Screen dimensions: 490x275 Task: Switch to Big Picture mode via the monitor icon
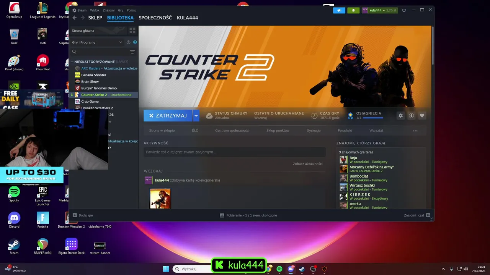click(403, 10)
